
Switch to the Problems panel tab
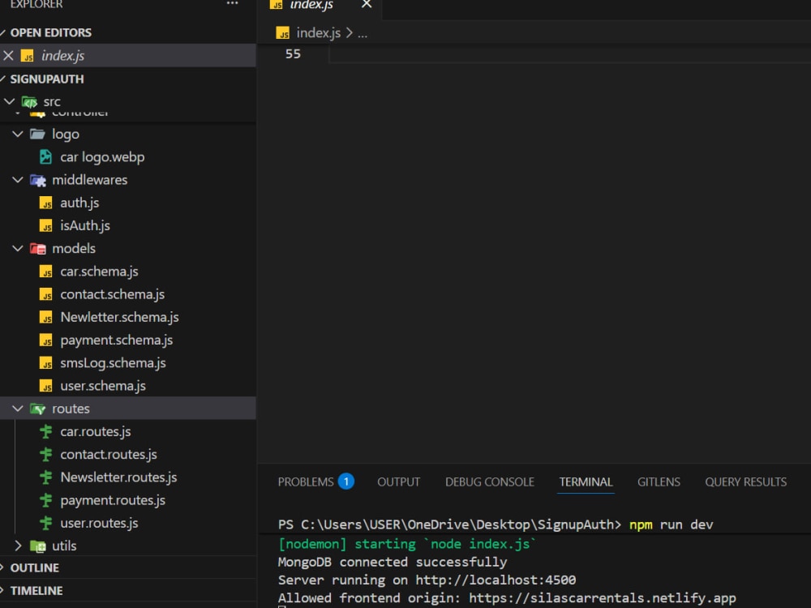coord(306,482)
